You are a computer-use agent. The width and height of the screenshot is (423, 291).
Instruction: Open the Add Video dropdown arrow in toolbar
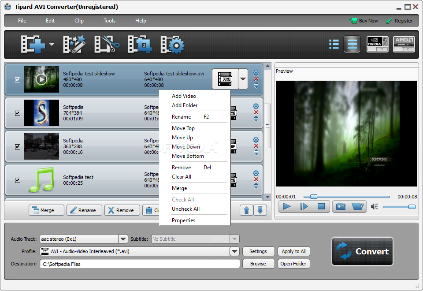click(52, 45)
